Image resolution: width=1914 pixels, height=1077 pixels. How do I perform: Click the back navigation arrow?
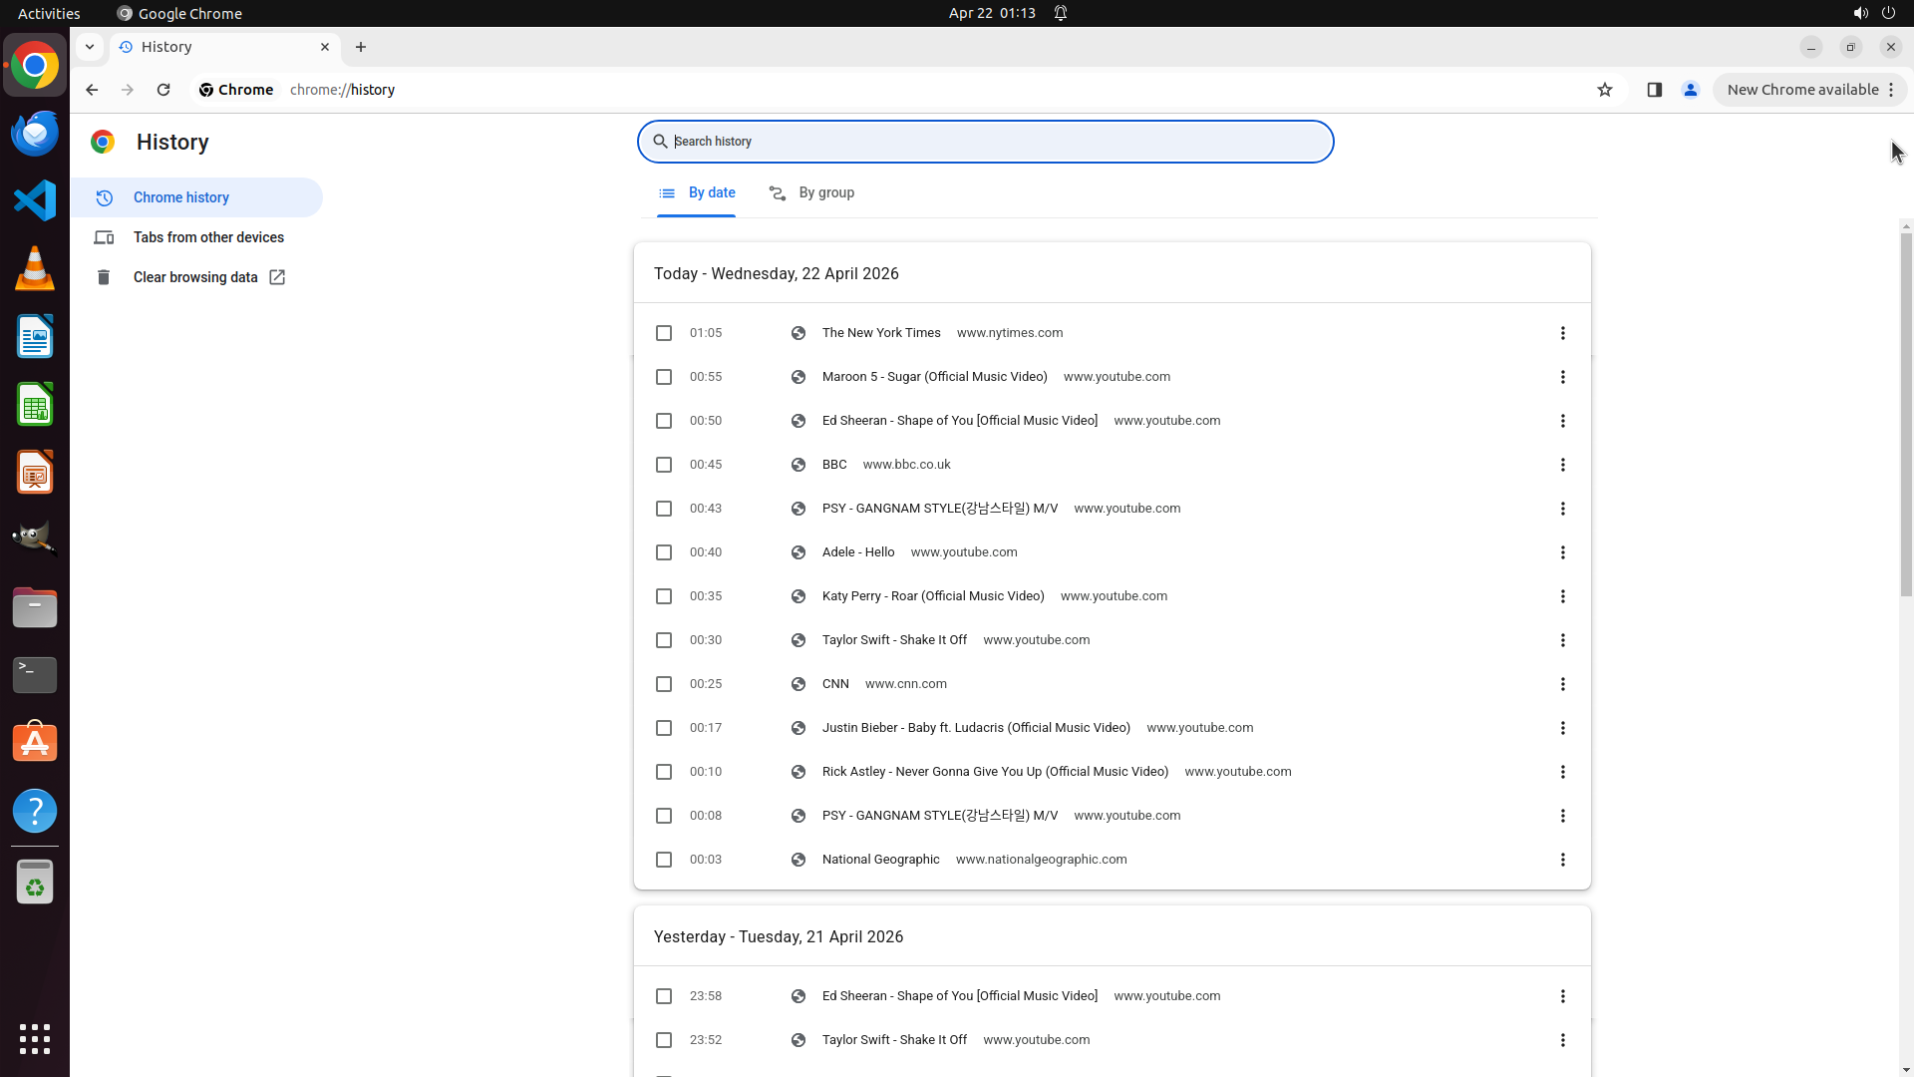click(x=92, y=90)
